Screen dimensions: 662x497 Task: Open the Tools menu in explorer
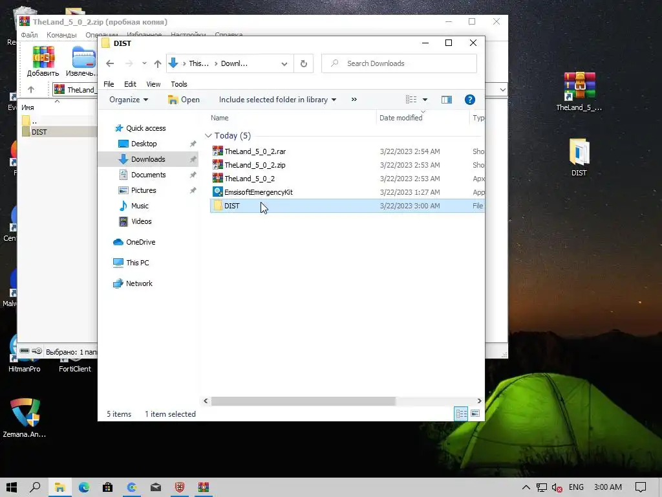[179, 84]
